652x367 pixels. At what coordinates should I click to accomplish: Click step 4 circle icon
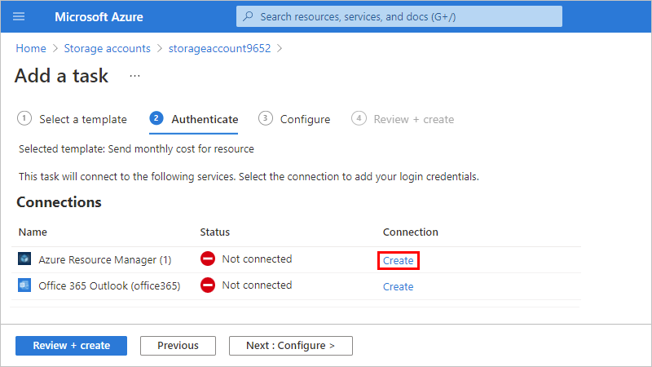click(x=359, y=118)
